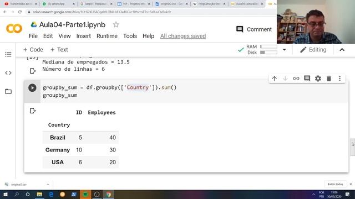The width and height of the screenshot is (355, 199).
Task: Click the ID column header
Action: (x=79, y=112)
